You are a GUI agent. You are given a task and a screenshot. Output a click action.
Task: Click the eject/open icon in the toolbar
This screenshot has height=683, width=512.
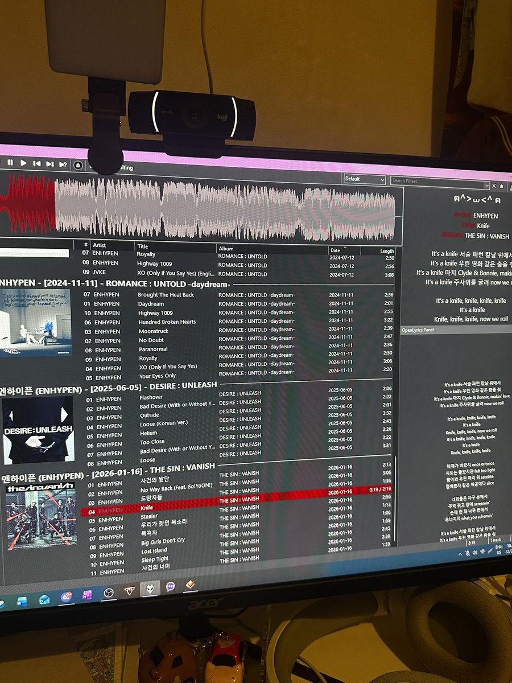78,166
